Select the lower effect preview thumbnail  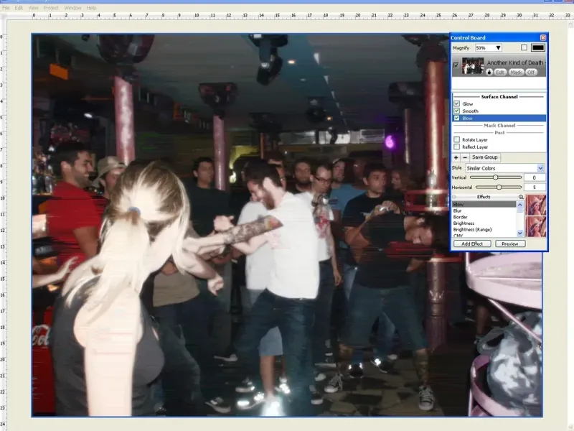click(x=536, y=227)
